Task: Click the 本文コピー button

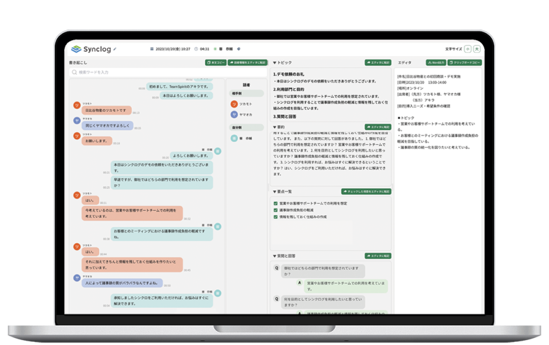Action: click(x=216, y=63)
